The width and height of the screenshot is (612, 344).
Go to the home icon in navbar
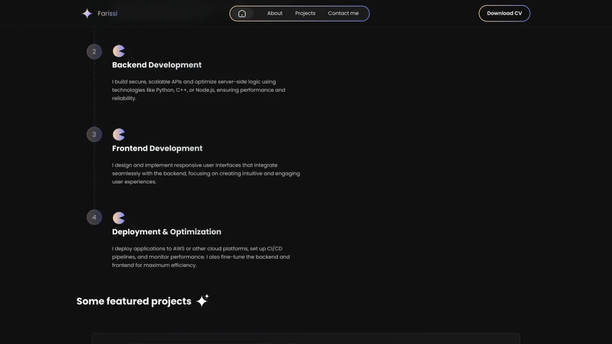tap(242, 14)
